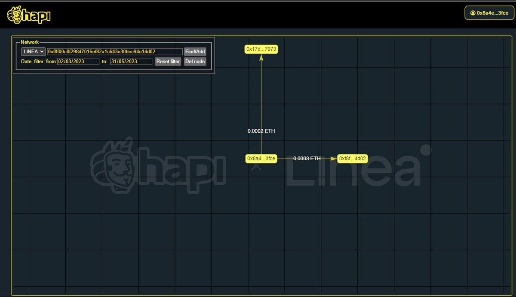The image size is (516, 297).
Task: Click the 0.0003 ETH edge label
Action: point(307,159)
